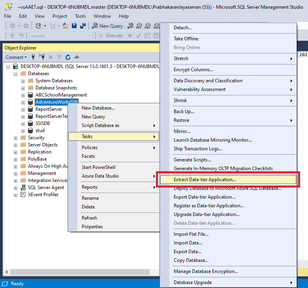Select Properties in the context menu
The height and width of the screenshot is (288, 308).
[114, 227]
